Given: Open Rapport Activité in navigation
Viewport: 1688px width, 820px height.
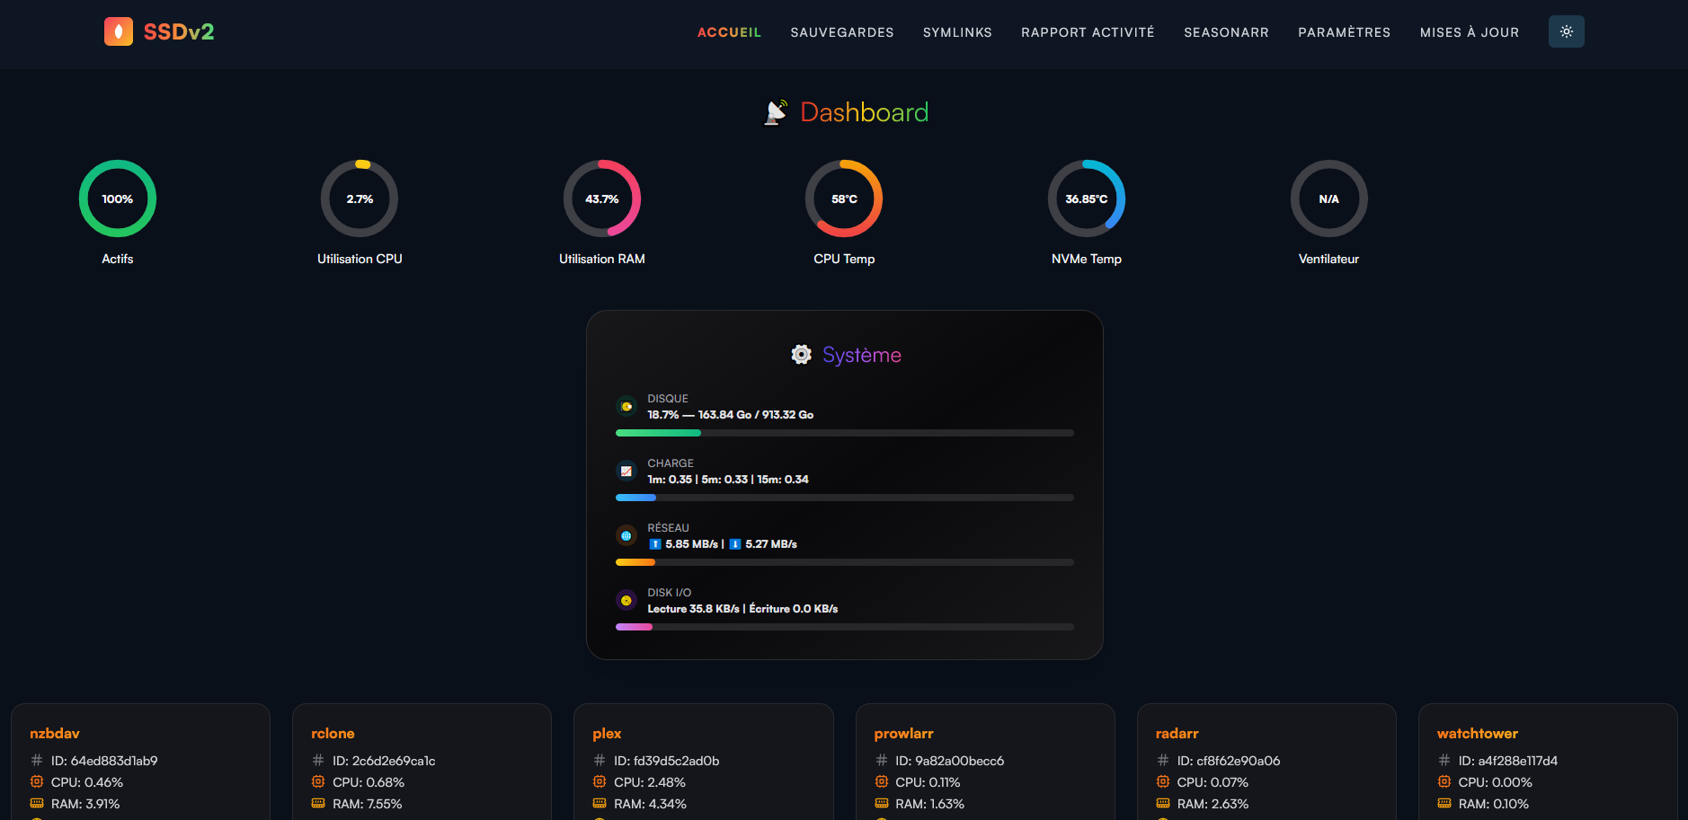Looking at the screenshot, I should tap(1088, 32).
